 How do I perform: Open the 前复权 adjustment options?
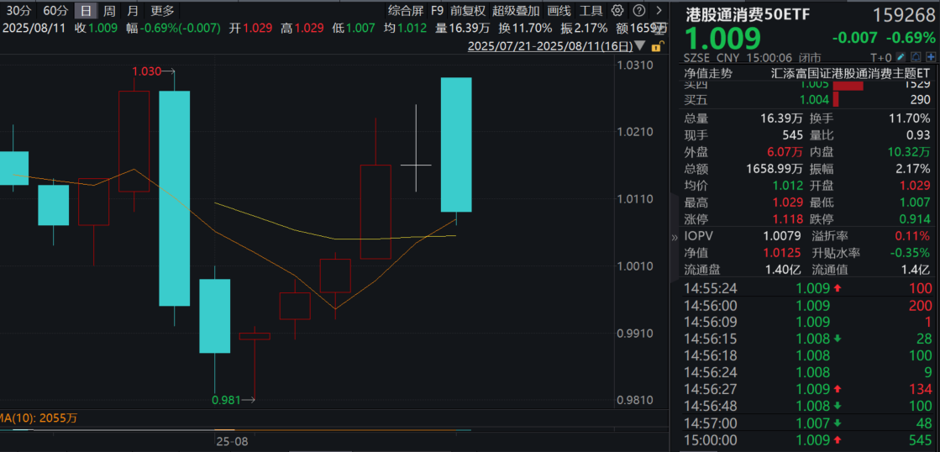tap(467, 11)
